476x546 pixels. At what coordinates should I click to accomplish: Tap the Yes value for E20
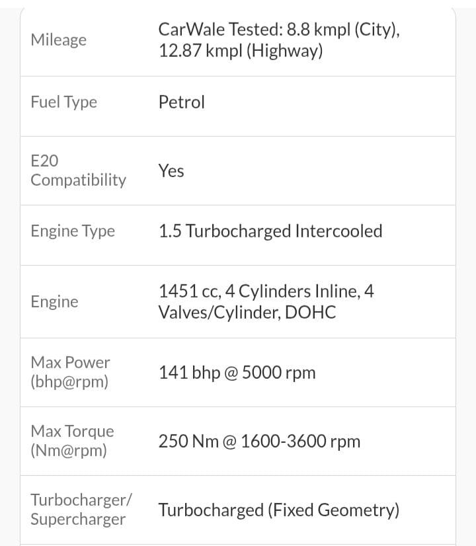(171, 171)
